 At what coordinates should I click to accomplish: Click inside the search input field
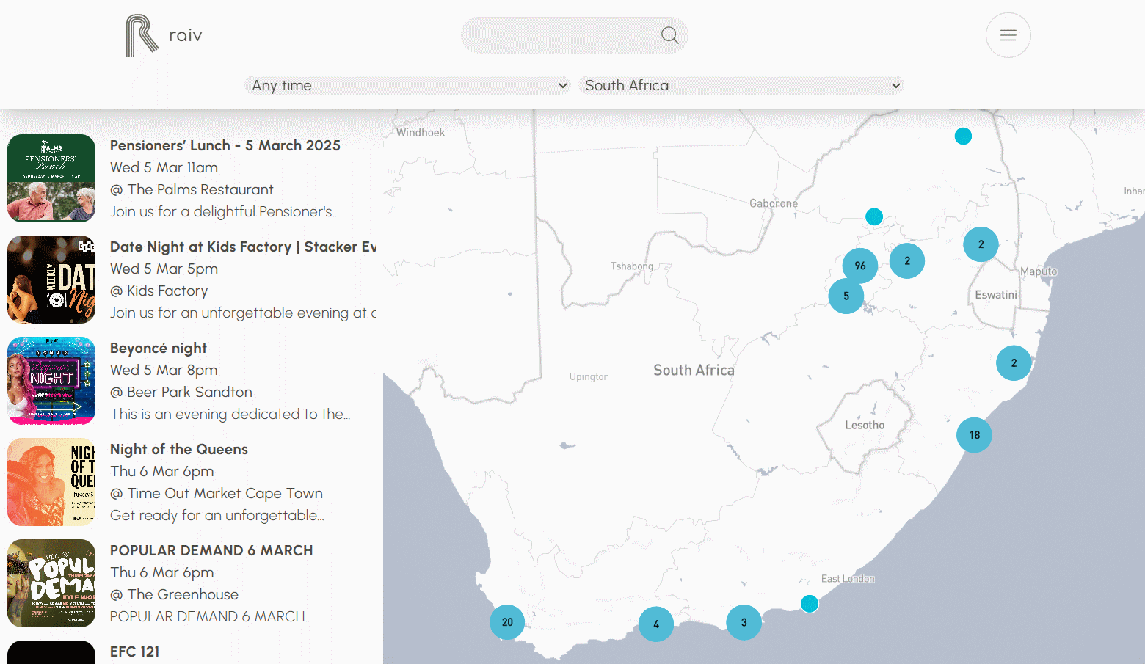click(561, 35)
